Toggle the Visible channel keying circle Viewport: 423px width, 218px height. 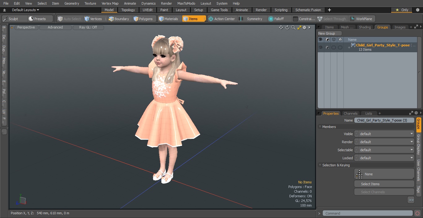356,134
